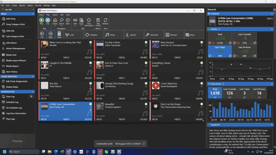
Task: Collapse the CLOCKS AND RULES section
Action: coord(33,76)
